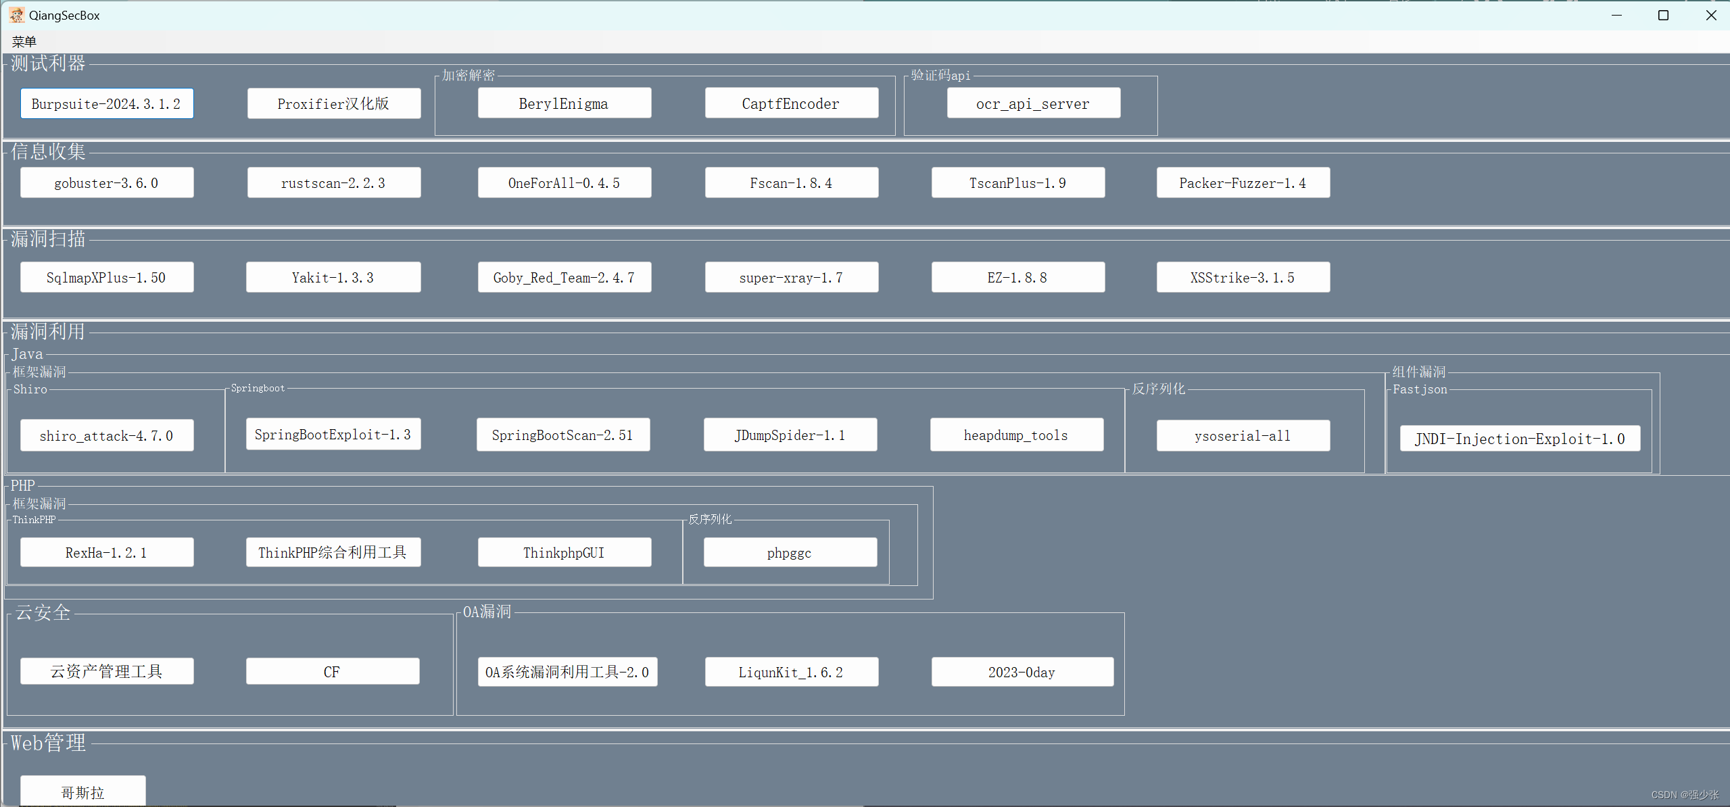Launch EZ-1.8.8 scanner
This screenshot has height=807, width=1730.
pyautogui.click(x=1018, y=277)
